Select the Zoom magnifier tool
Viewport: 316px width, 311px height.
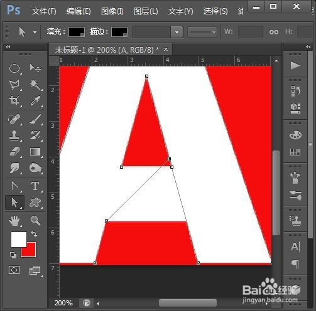[35, 220]
